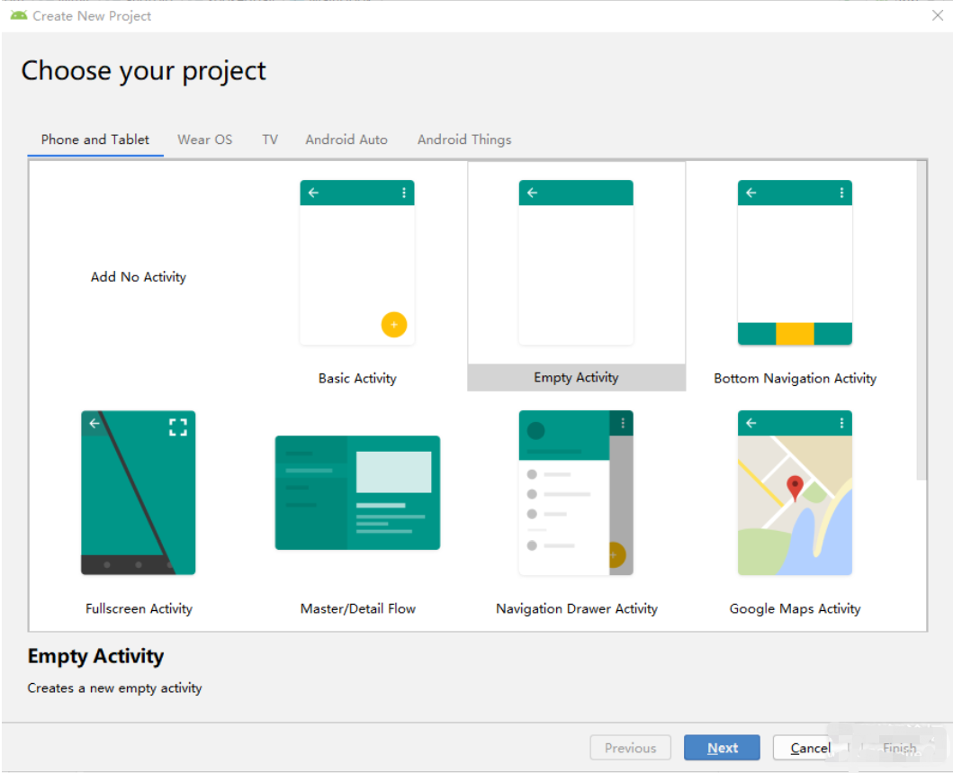The width and height of the screenshot is (953, 773).
Task: Click the Bottom Navigation Activity label
Action: click(795, 378)
